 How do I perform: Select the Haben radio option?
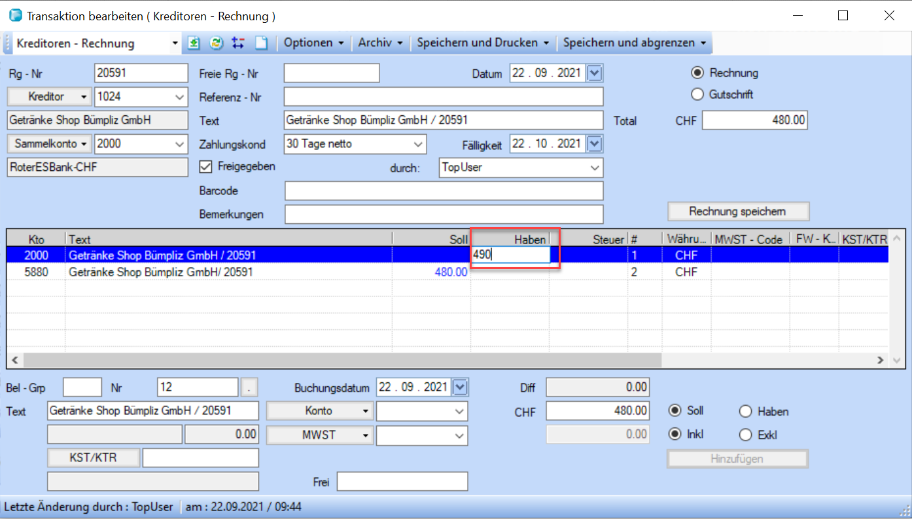point(745,412)
